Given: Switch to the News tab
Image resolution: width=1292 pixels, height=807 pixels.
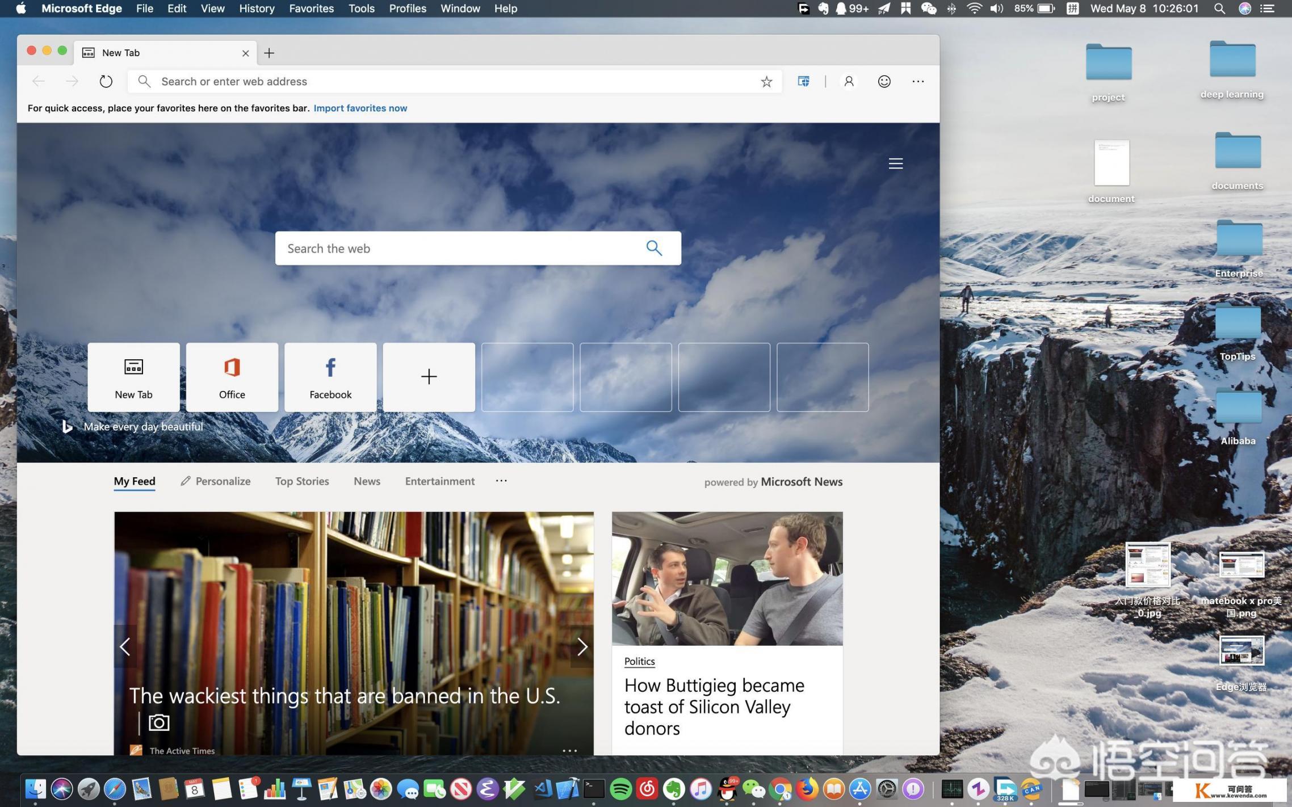Looking at the screenshot, I should click(367, 481).
